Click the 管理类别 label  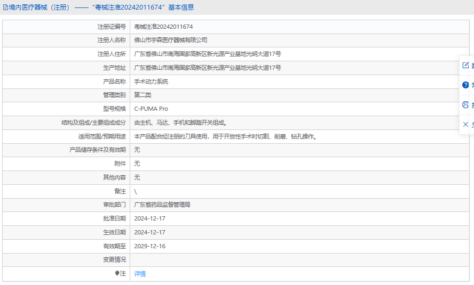[x=114, y=95]
